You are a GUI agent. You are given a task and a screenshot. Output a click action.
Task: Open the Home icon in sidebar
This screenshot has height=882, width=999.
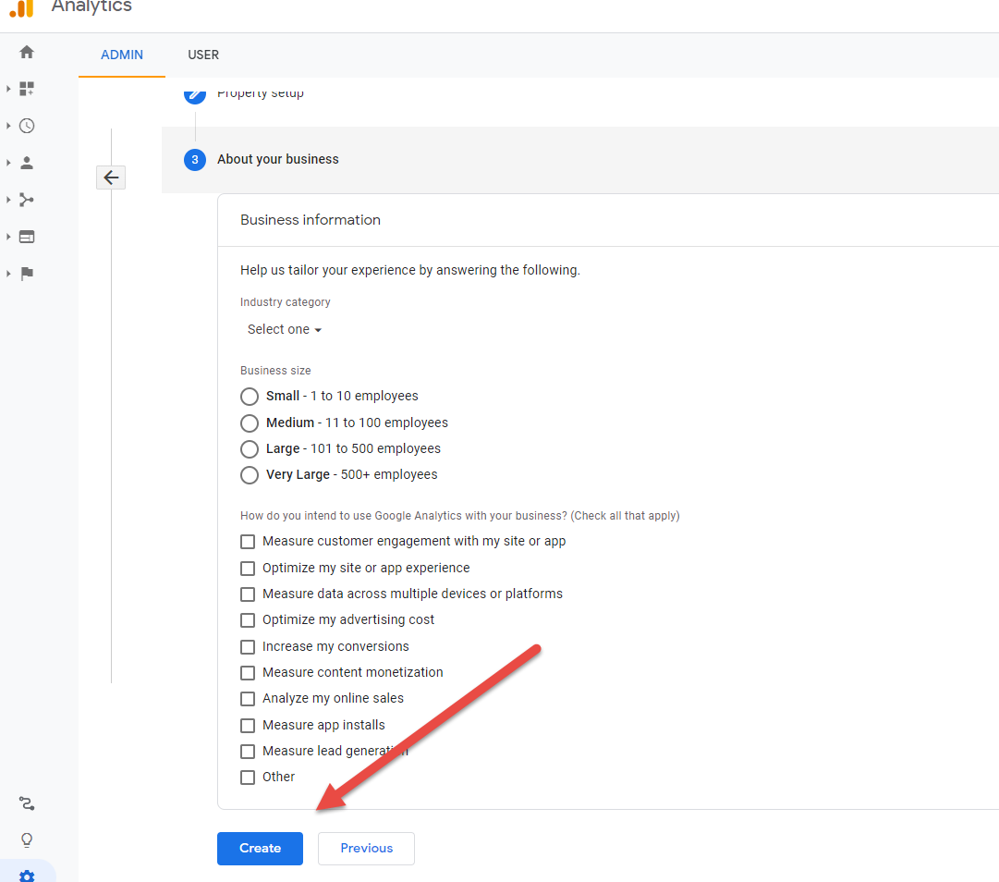tap(27, 53)
